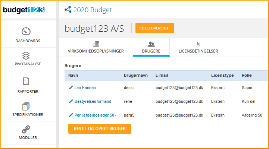
Task: Open the Bestyrelsesformand user link
Action: coord(93,101)
